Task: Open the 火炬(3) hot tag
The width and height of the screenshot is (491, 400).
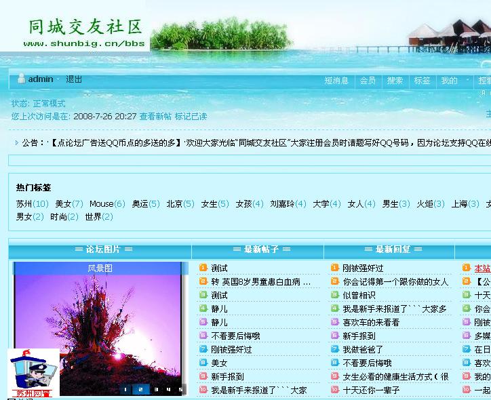Action: coord(431,204)
